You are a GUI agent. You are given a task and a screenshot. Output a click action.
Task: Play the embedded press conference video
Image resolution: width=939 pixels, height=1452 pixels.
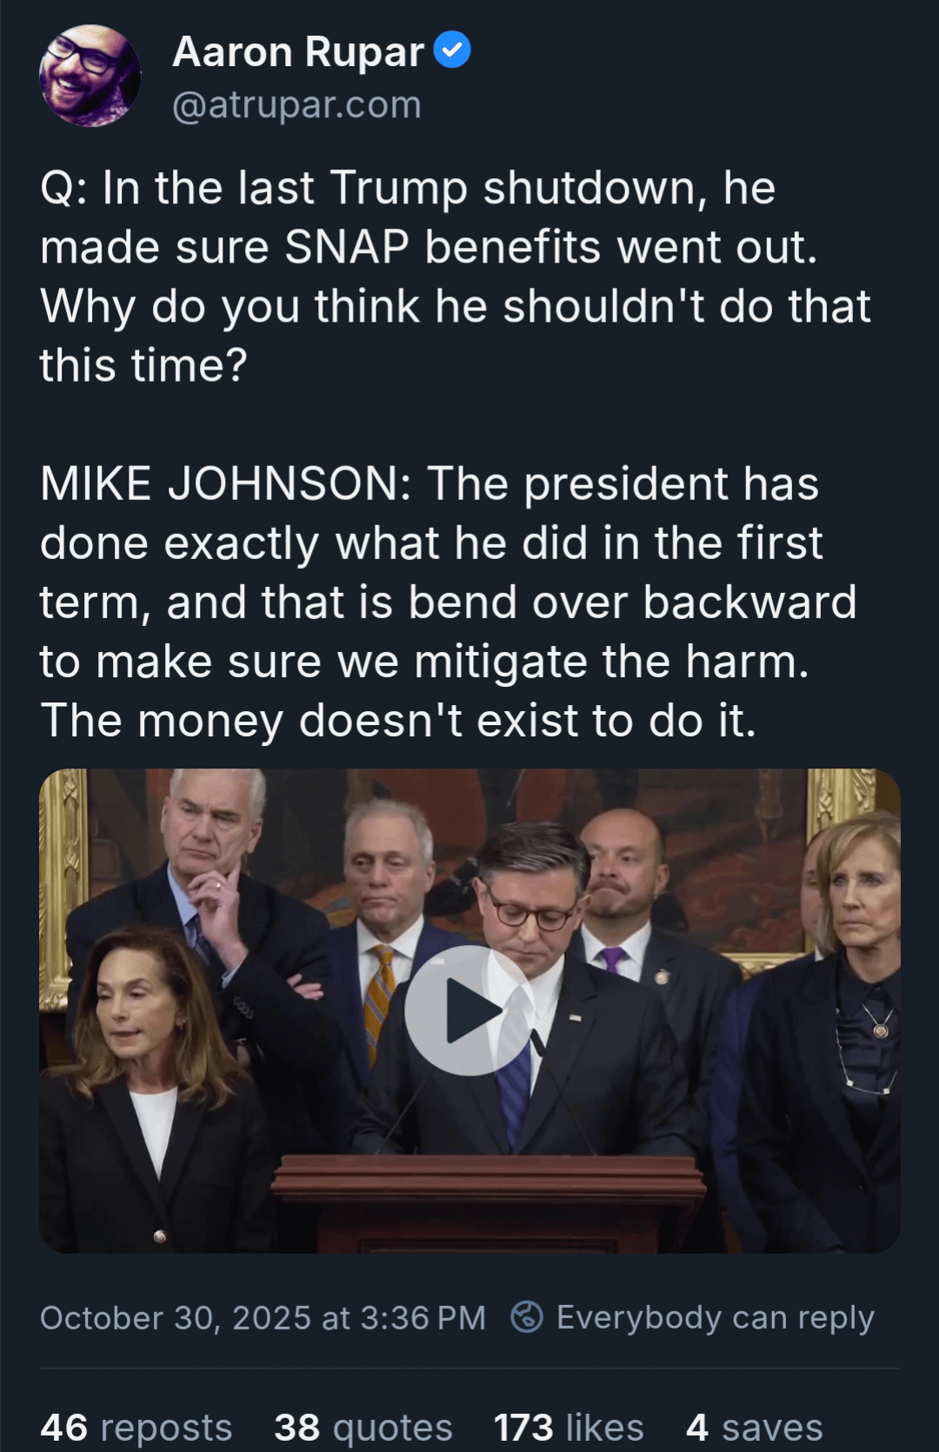tap(469, 1010)
